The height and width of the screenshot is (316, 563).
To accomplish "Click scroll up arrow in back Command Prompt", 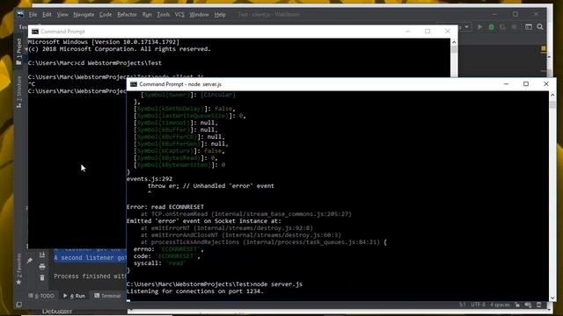I will pos(454,42).
